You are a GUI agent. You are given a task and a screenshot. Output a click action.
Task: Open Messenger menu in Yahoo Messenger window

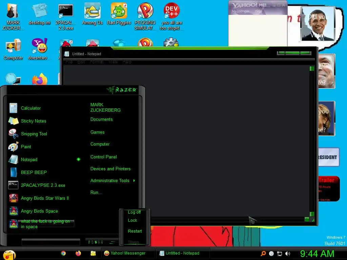(240, 11)
